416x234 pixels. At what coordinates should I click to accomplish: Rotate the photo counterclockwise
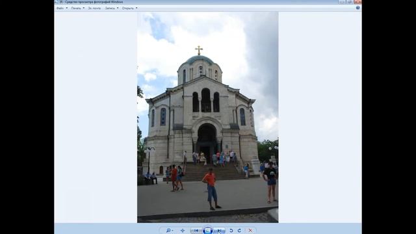pyautogui.click(x=231, y=231)
